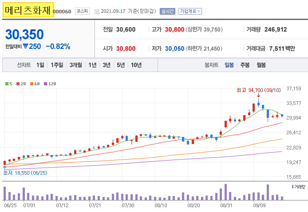
Task: Select the 1주일 line chart tab
Action: pos(57,65)
